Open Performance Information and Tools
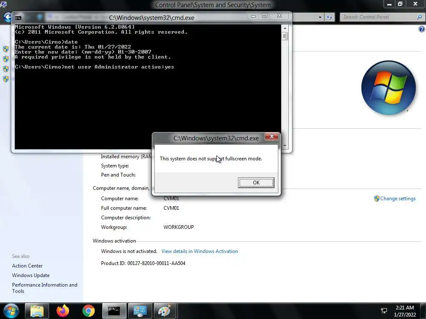 click(x=45, y=288)
